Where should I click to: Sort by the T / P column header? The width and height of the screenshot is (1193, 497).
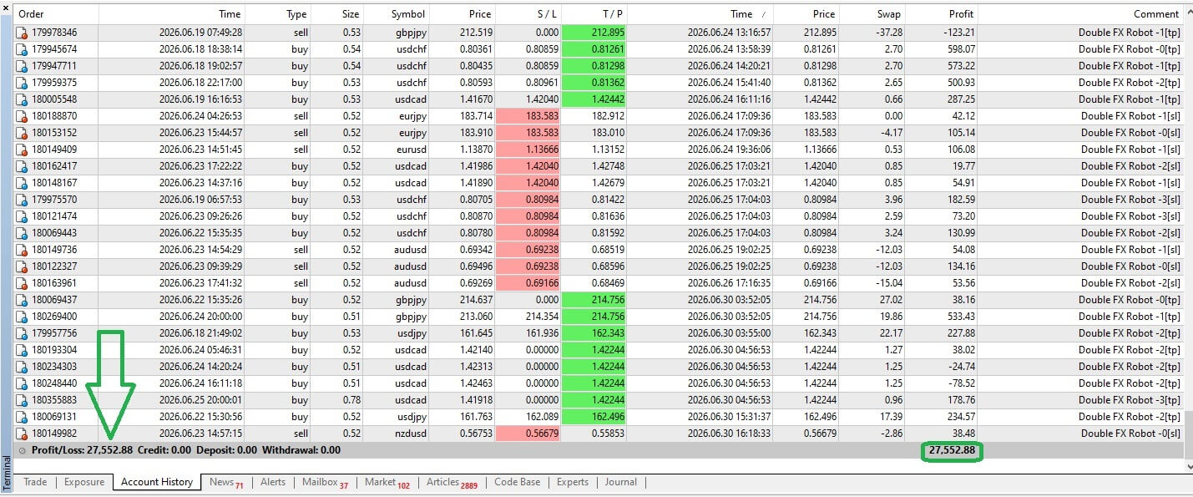click(x=594, y=14)
